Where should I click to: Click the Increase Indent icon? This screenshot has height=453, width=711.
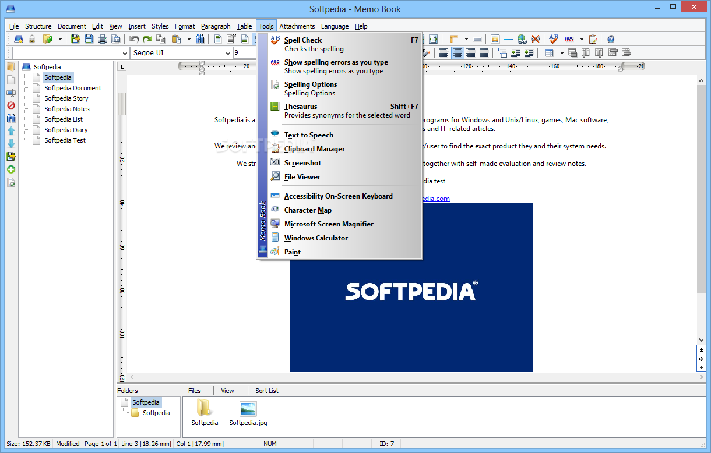click(515, 53)
